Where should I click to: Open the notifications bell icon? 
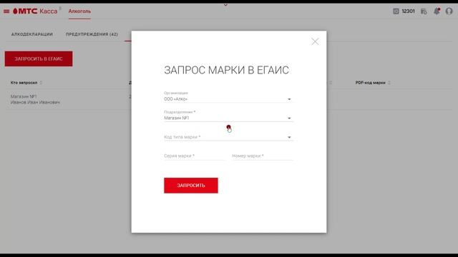[x=437, y=11]
